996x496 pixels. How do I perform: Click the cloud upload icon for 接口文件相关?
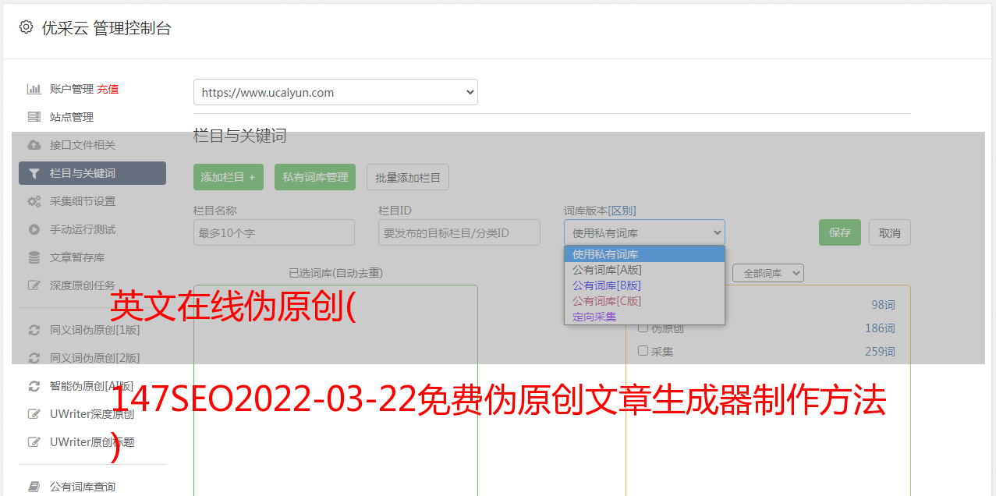34,145
